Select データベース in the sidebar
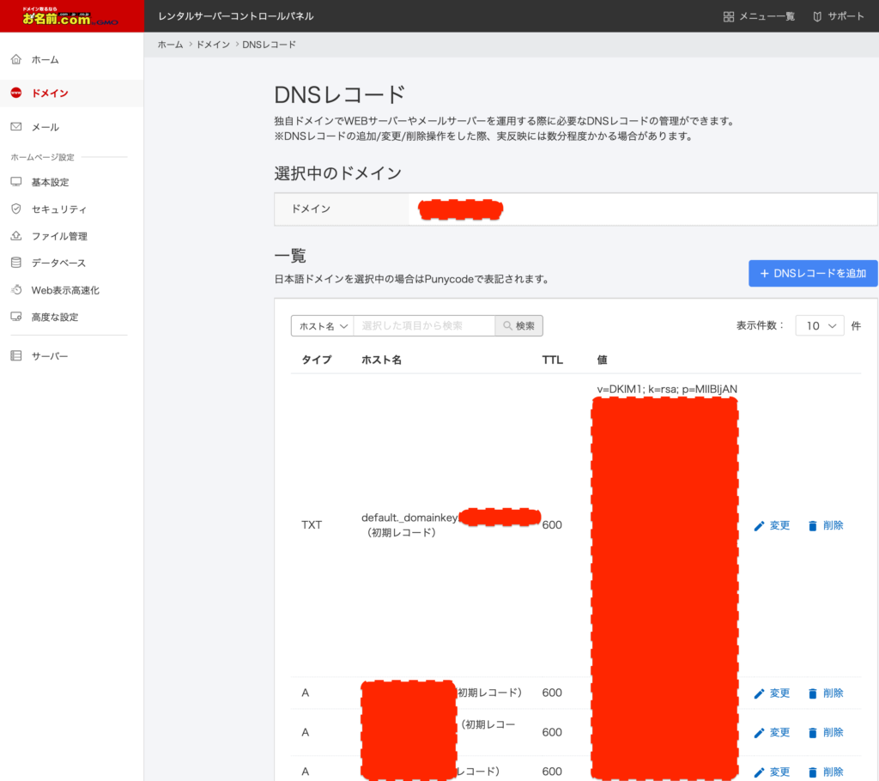Screen dimensions: 879x781 click(x=57, y=263)
